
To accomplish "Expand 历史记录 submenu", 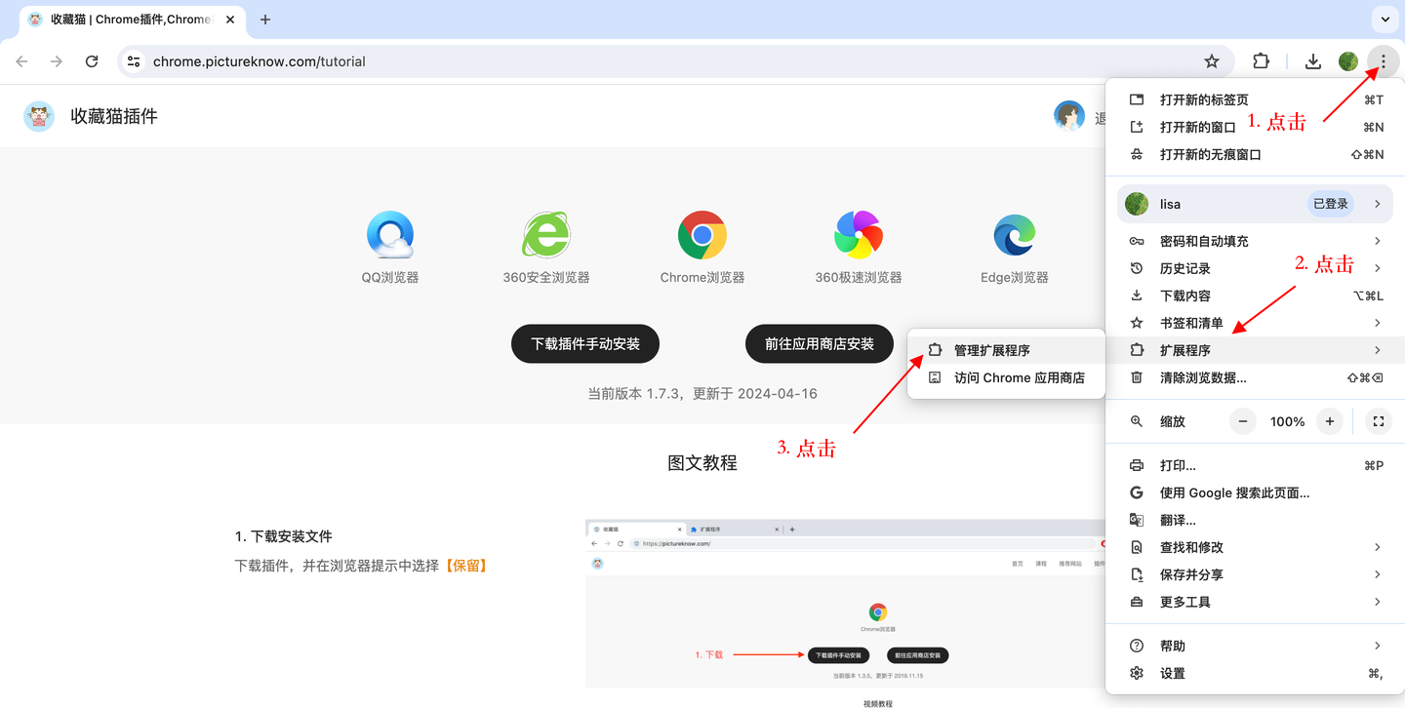I will (x=1256, y=268).
